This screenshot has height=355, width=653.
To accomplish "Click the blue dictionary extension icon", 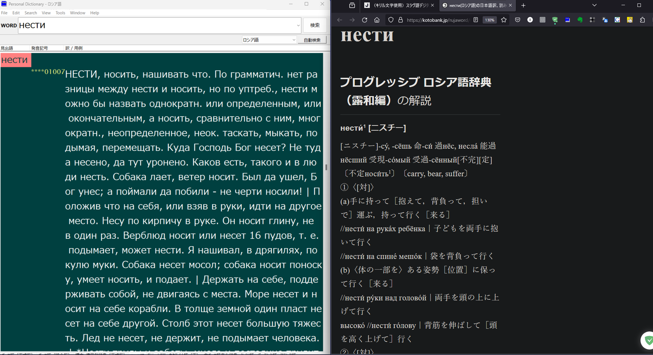I will pyautogui.click(x=567, y=20).
